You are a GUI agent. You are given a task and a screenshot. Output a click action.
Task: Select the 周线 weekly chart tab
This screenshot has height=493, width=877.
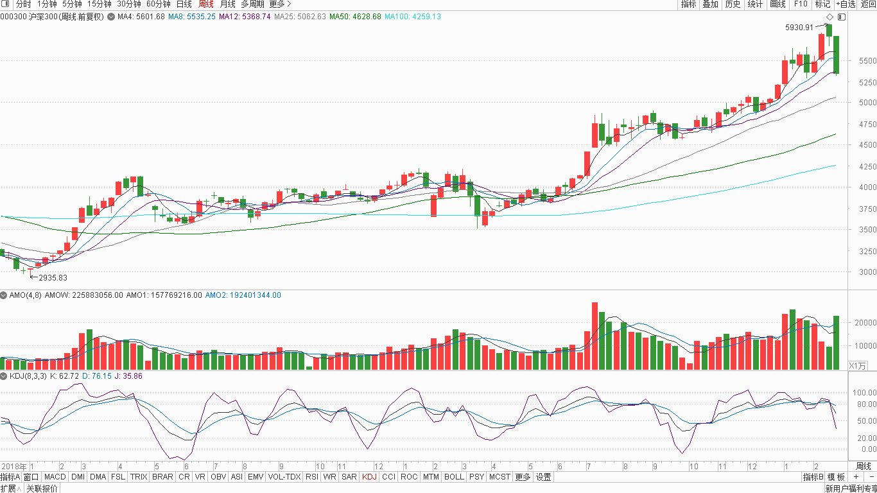click(205, 4)
